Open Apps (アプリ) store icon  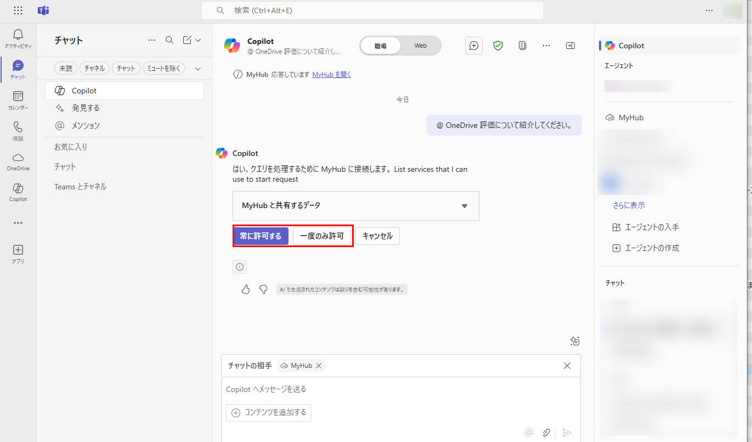[x=18, y=254]
